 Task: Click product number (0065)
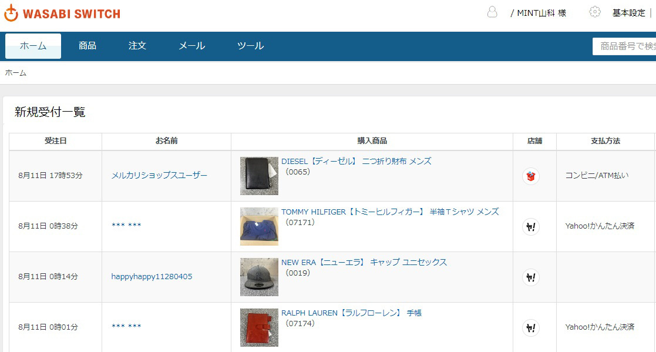pos(298,172)
